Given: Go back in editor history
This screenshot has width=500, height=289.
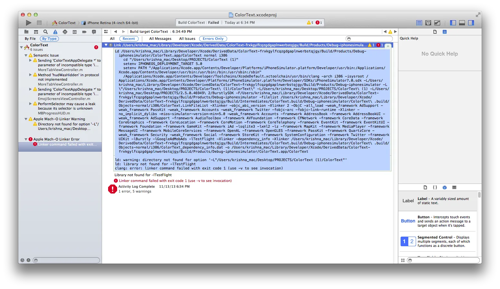Looking at the screenshot, I should pos(115,32).
